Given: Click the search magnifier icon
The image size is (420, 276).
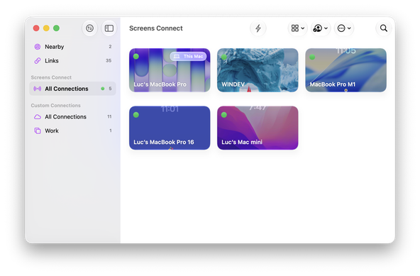Looking at the screenshot, I should pos(384,28).
